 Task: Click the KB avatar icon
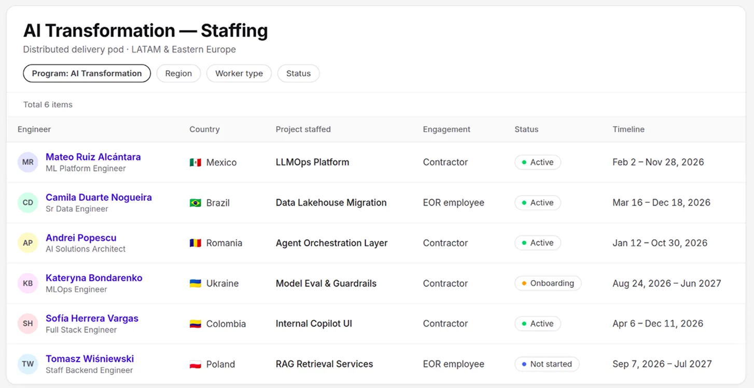(28, 283)
